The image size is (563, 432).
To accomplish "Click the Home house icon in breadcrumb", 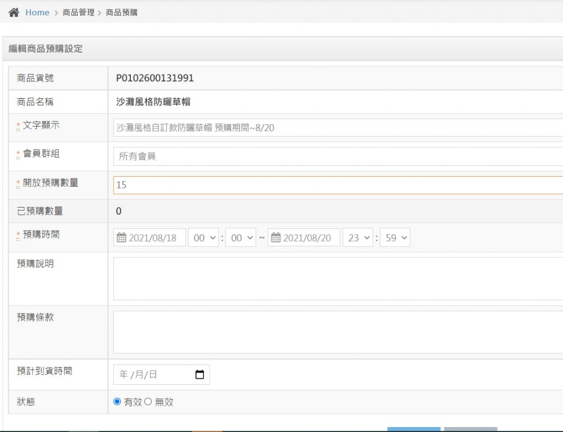I will coord(14,12).
